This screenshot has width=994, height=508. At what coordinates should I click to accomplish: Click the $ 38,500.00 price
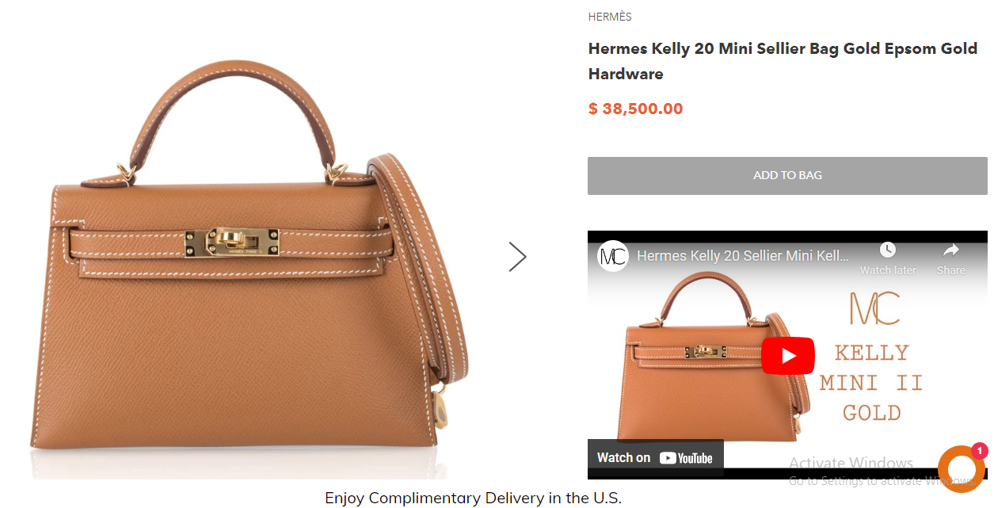635,109
